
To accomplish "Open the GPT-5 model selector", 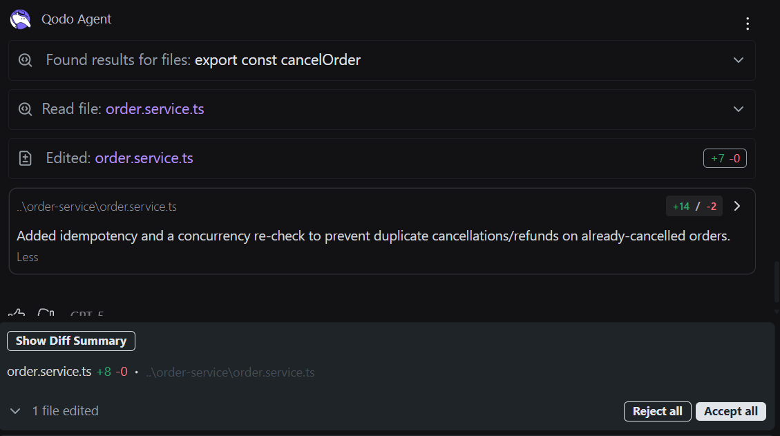I will (x=86, y=314).
